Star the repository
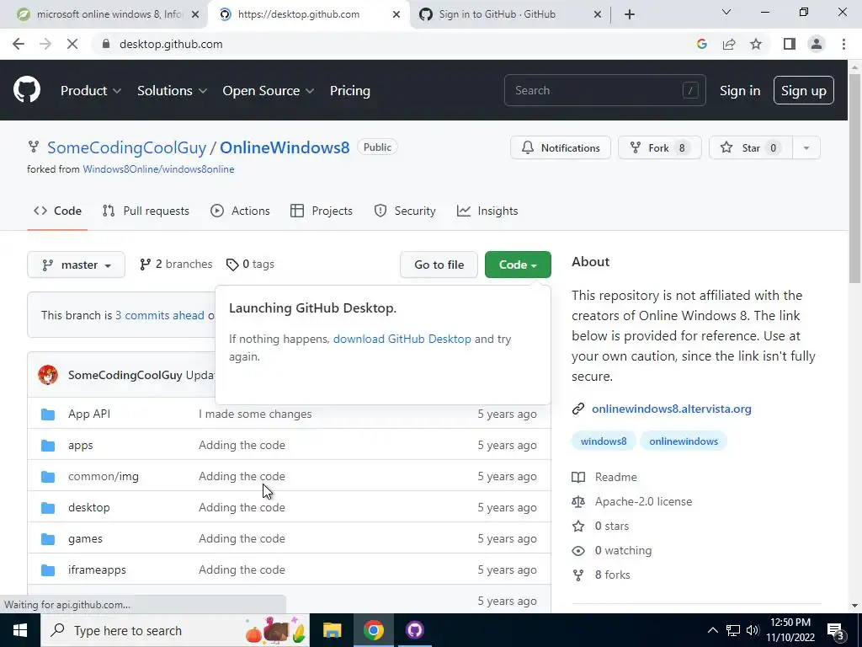862x647 pixels. [751, 148]
